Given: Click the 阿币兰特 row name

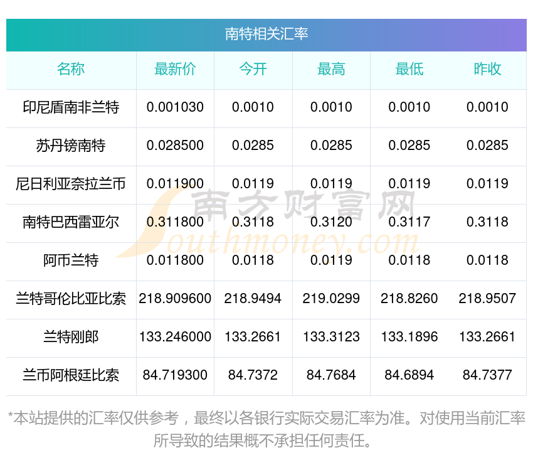Looking at the screenshot, I should pos(71,260).
